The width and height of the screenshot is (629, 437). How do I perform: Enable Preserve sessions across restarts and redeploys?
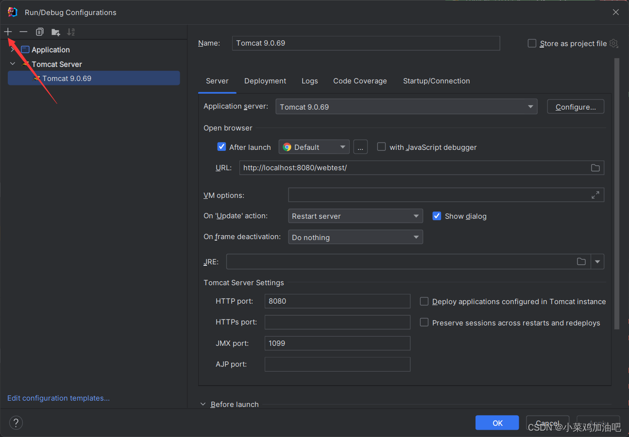tap(424, 323)
